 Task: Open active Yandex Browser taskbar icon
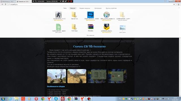click(x=82, y=99)
